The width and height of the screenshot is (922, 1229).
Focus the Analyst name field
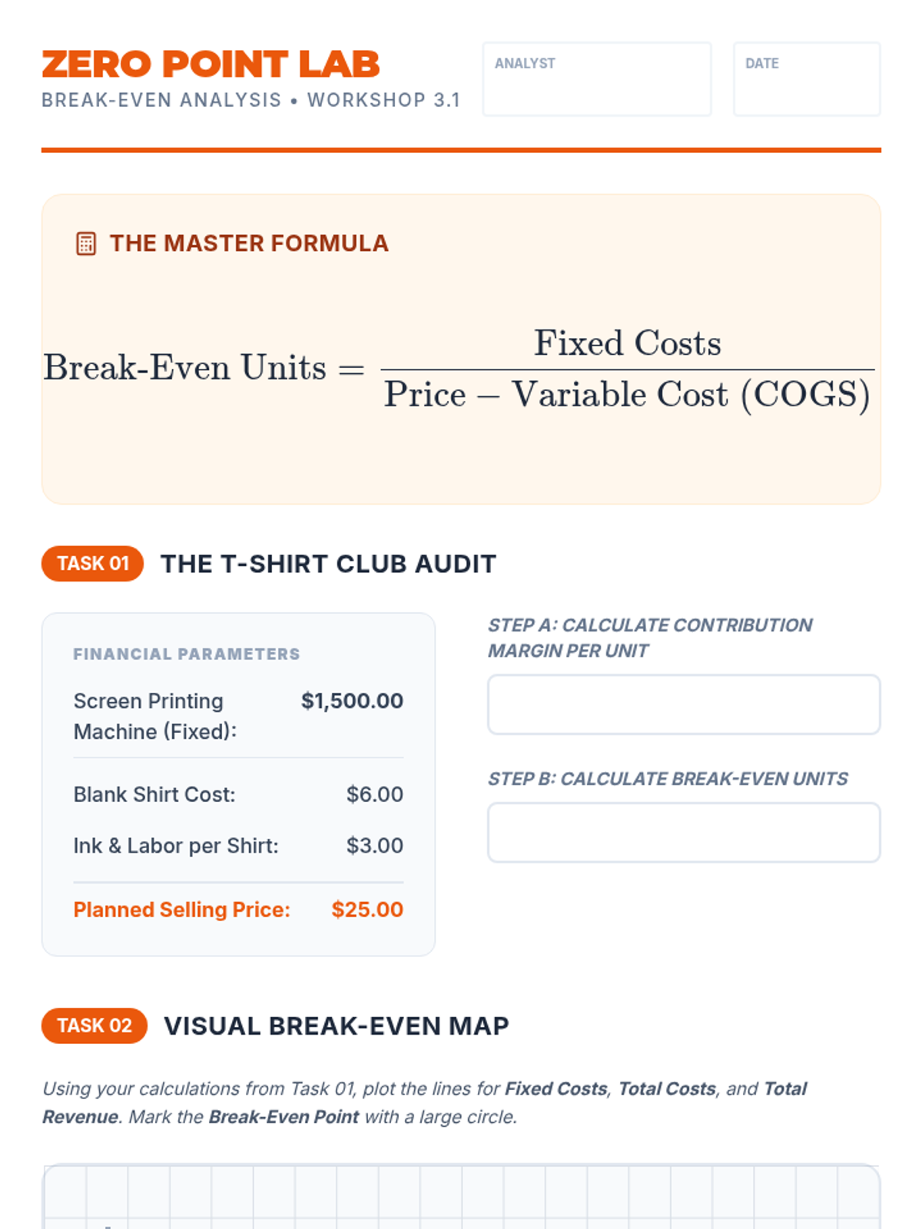coord(596,87)
